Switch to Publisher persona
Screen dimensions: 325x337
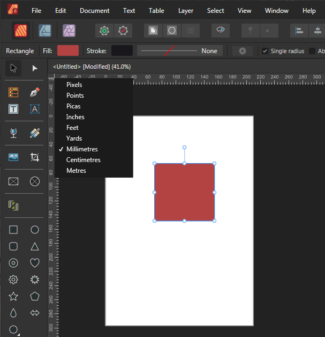(x=21, y=31)
